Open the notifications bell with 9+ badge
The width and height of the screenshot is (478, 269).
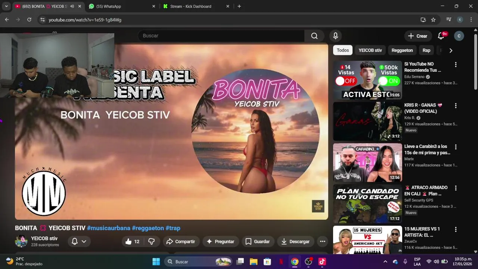441,36
